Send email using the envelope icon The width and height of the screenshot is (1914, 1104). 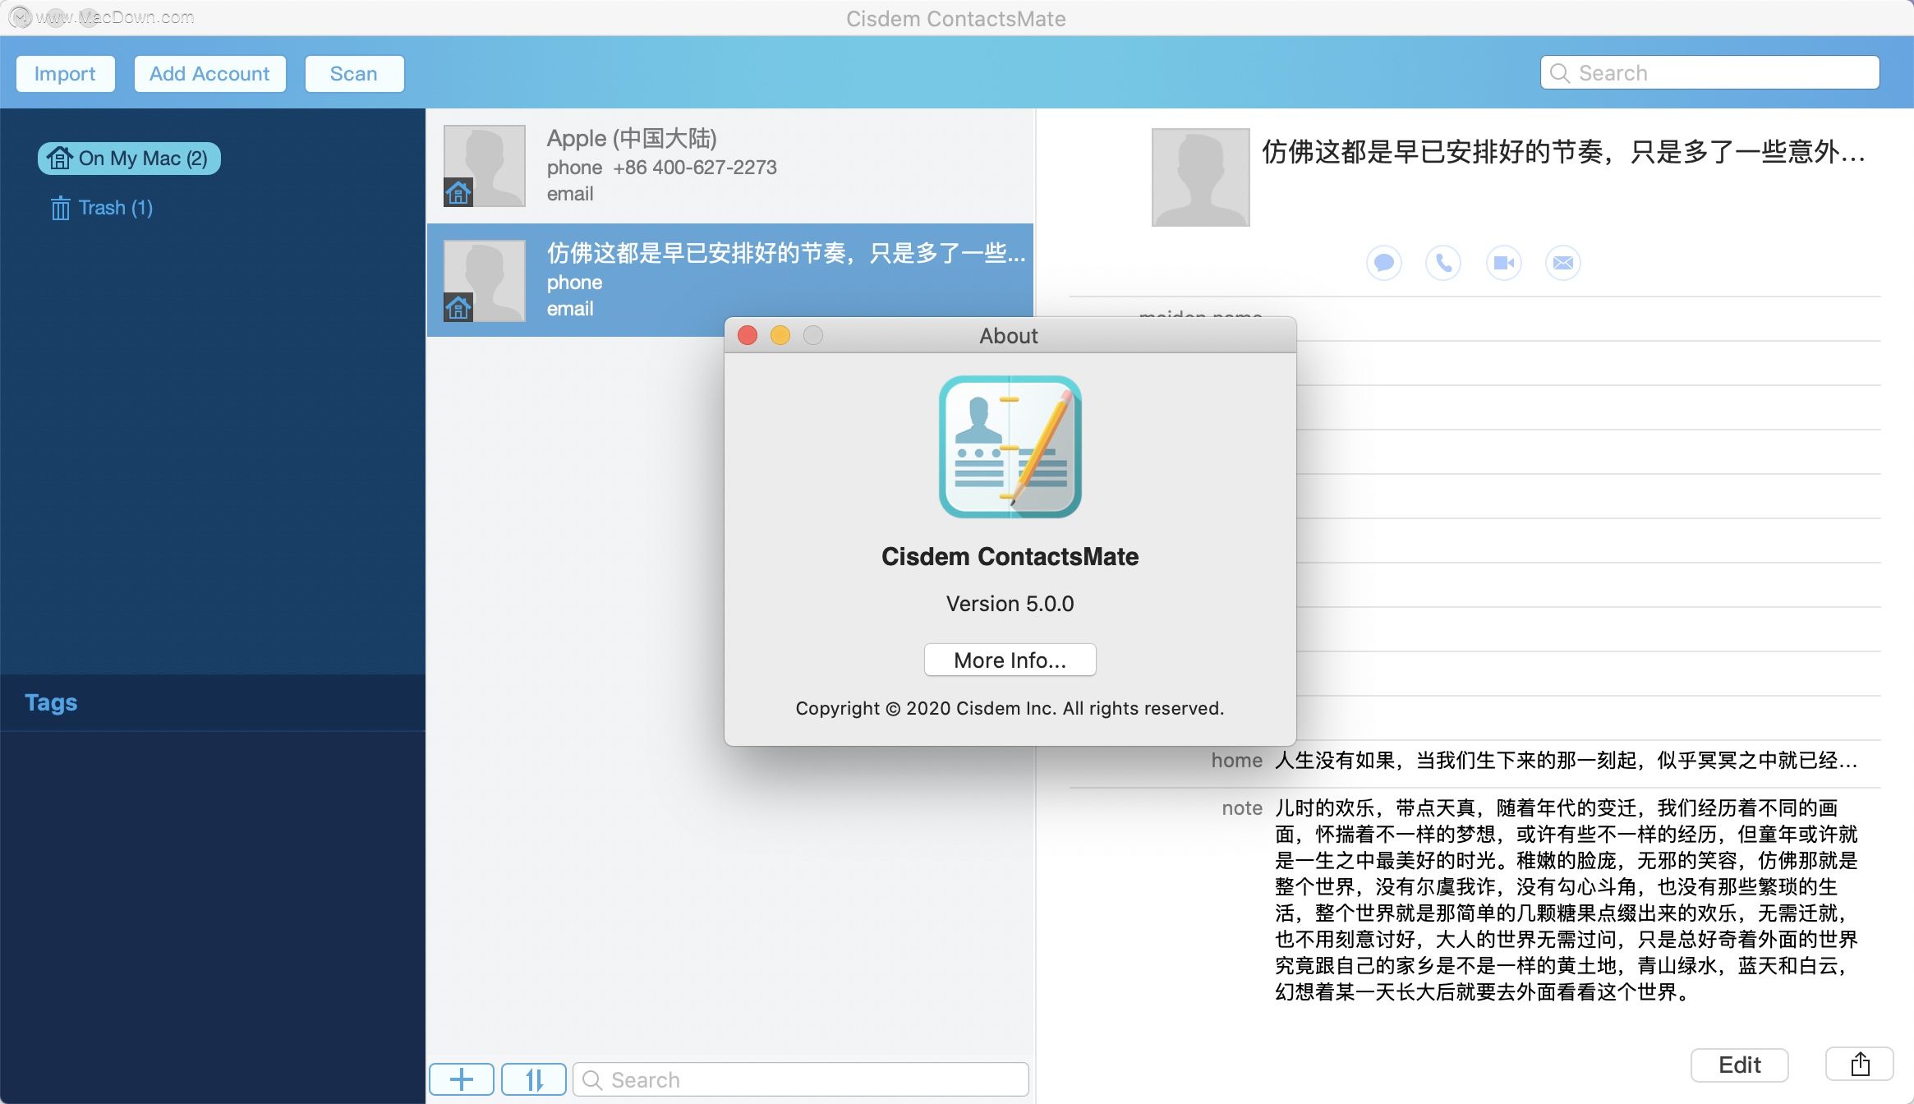point(1563,263)
